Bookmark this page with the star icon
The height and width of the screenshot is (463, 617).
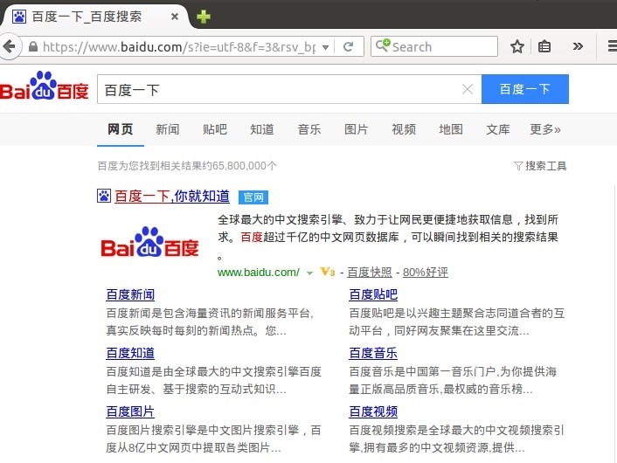coord(517,46)
